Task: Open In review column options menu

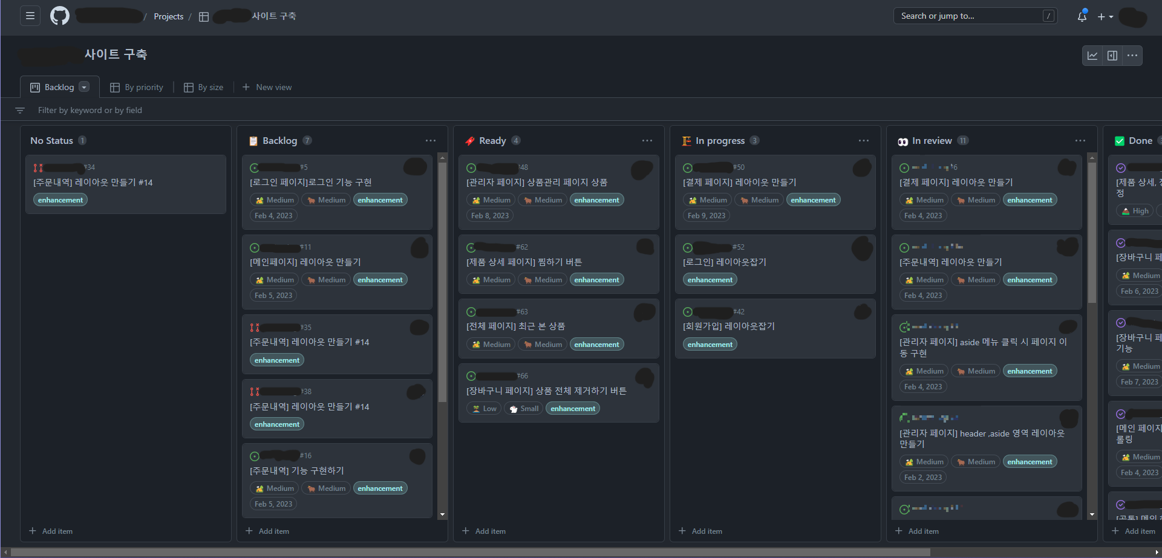Action: click(1080, 141)
